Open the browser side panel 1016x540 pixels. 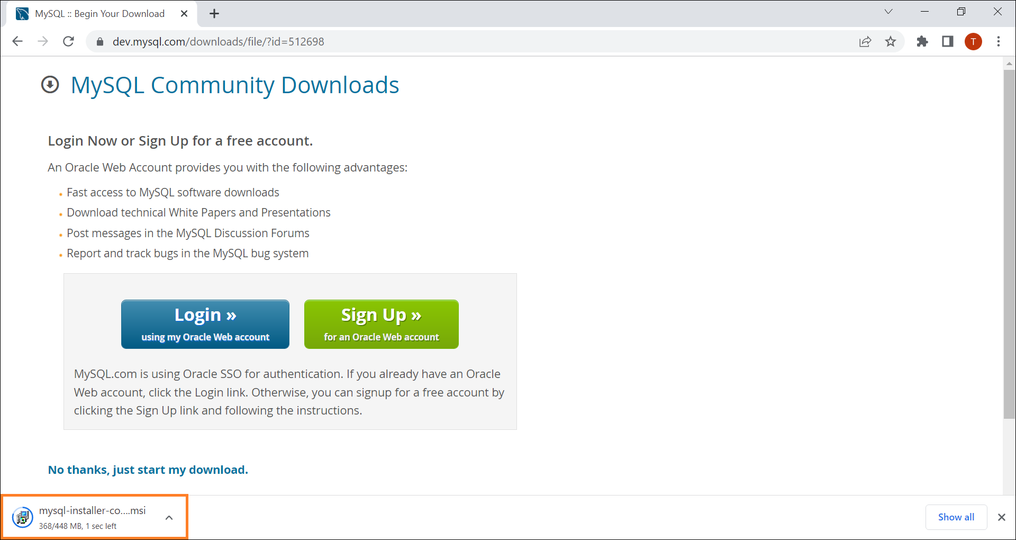pos(948,41)
